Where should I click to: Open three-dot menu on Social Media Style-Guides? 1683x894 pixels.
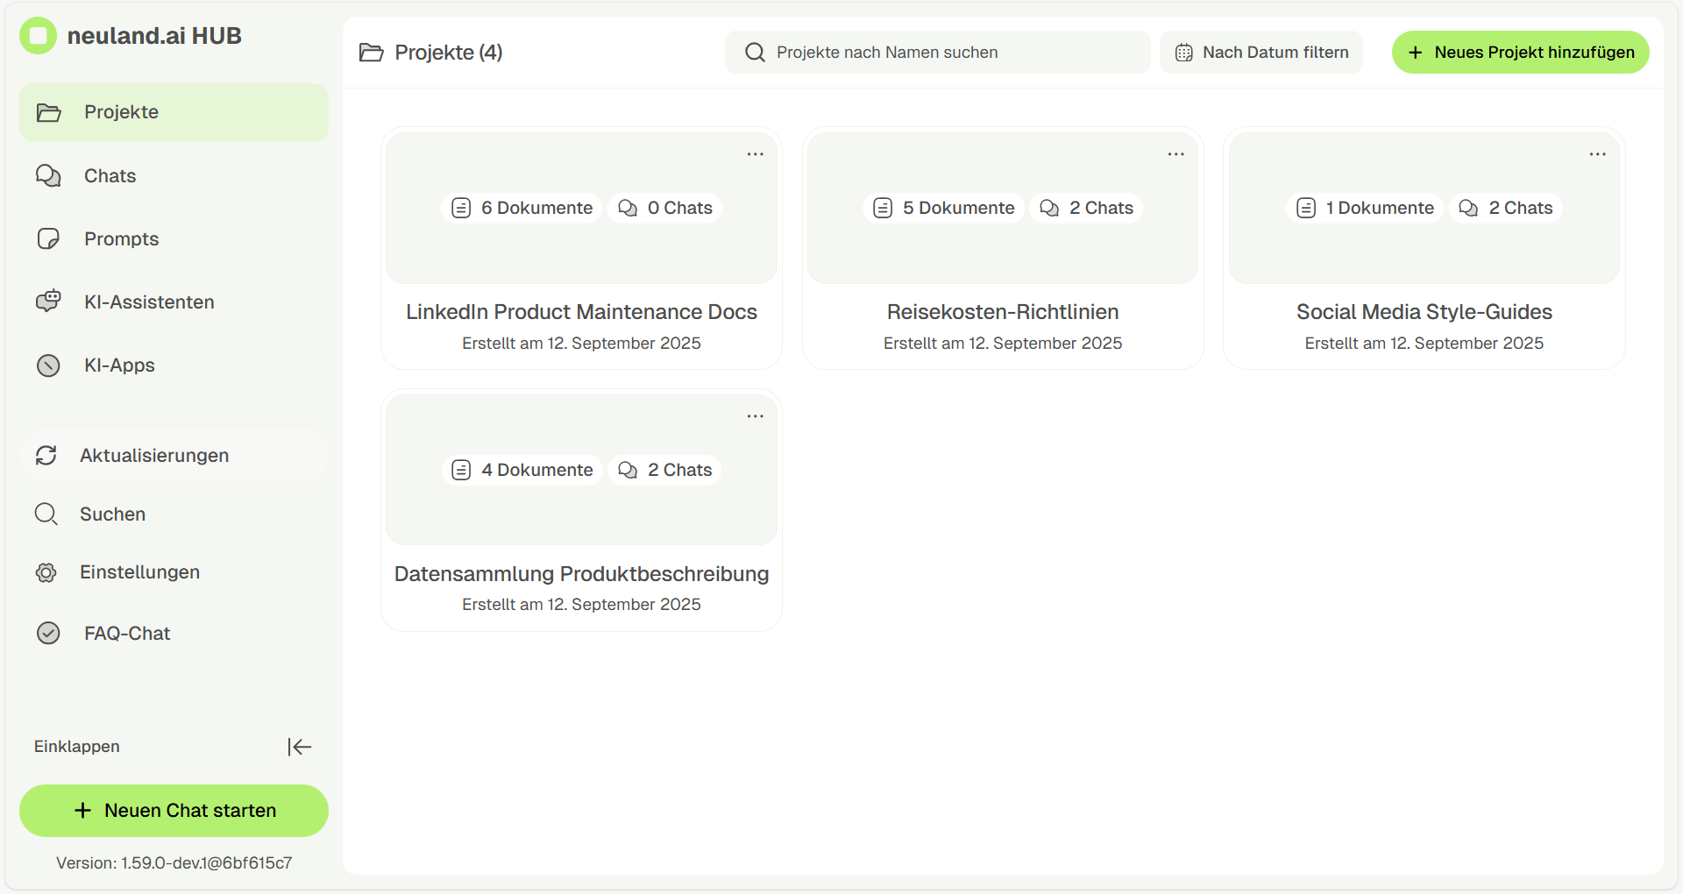click(1597, 154)
